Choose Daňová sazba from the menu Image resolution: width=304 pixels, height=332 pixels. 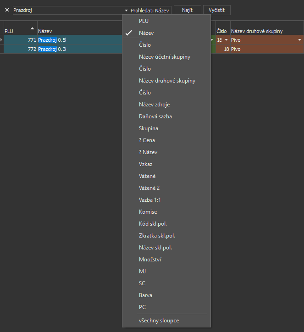155,116
